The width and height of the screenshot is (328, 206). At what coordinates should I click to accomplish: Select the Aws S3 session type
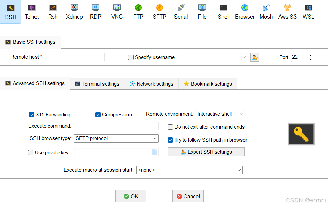pyautogui.click(x=287, y=12)
